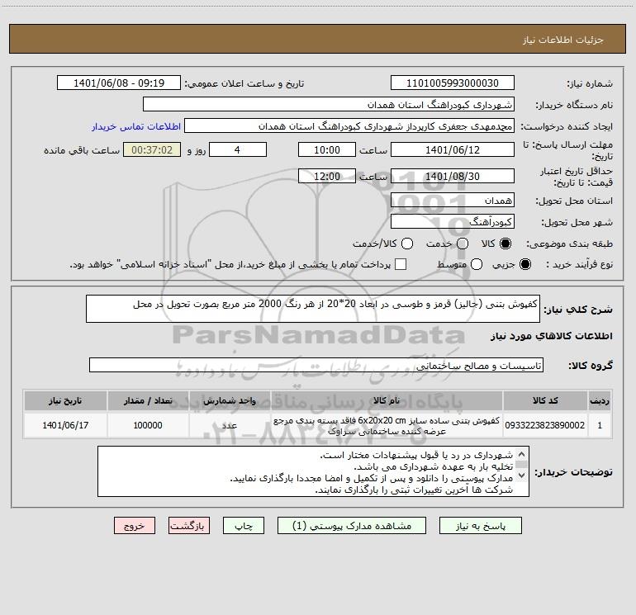
Task: Click the تاریخ نیاز column header
Action: (x=65, y=400)
